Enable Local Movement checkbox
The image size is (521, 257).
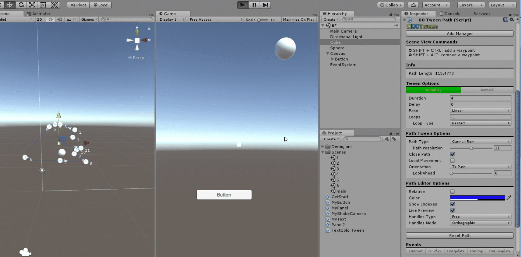coord(453,161)
